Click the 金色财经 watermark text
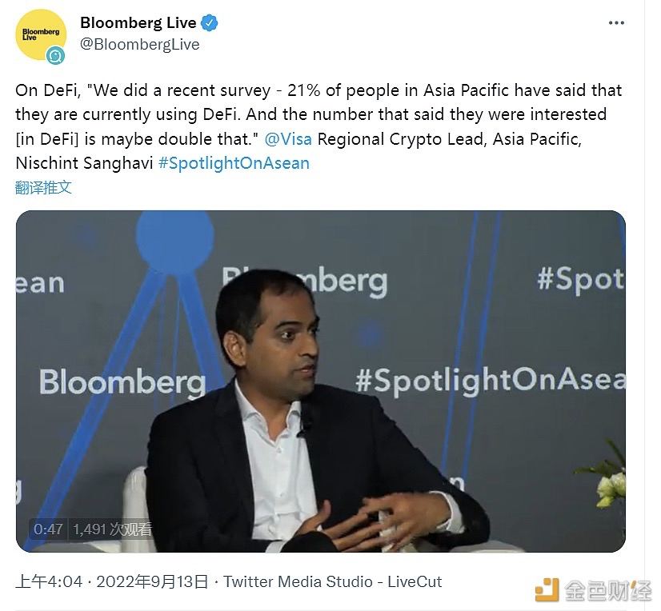The height and width of the screenshot is (611, 661). pos(608,590)
